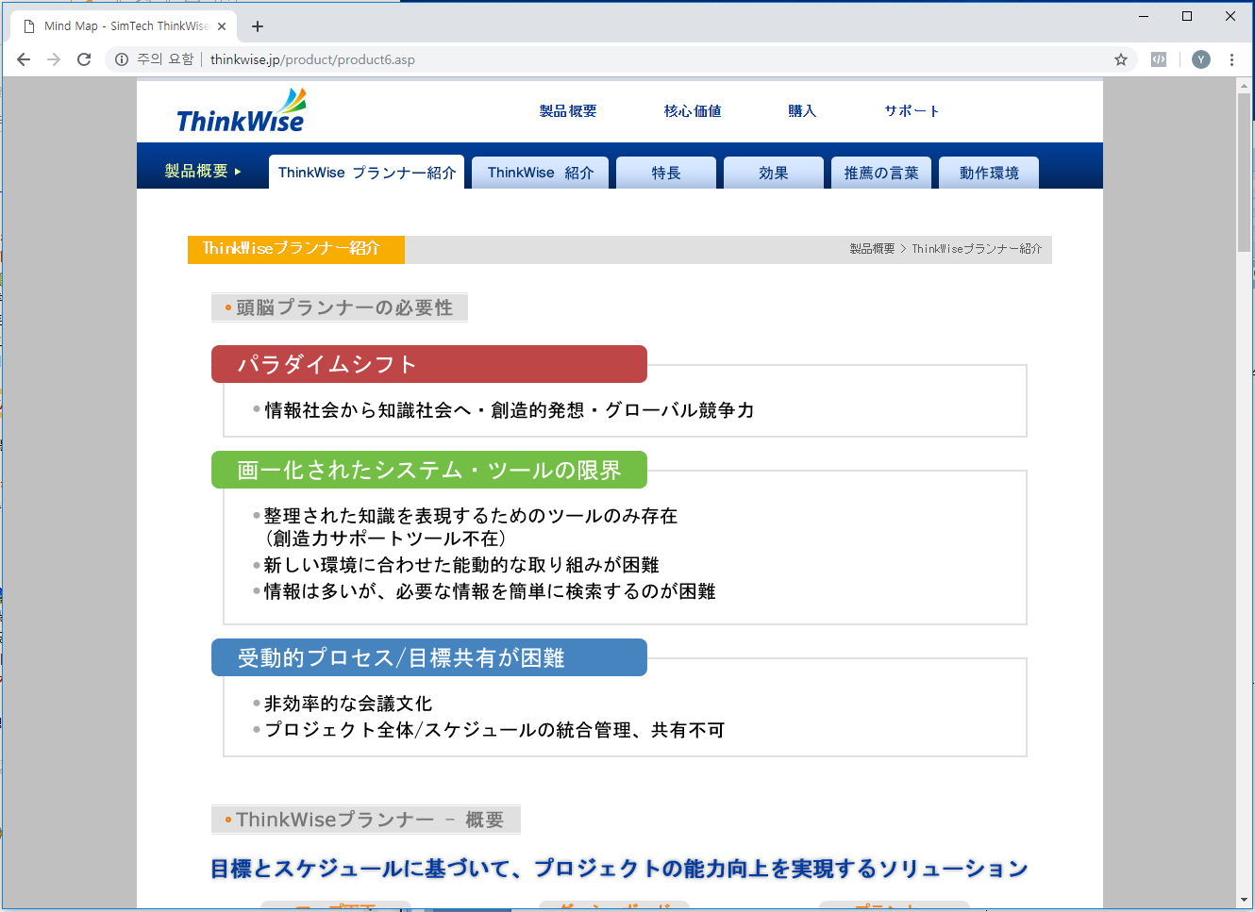Click 製品概要 in the breadcrumb
The image size is (1255, 912).
tap(872, 249)
